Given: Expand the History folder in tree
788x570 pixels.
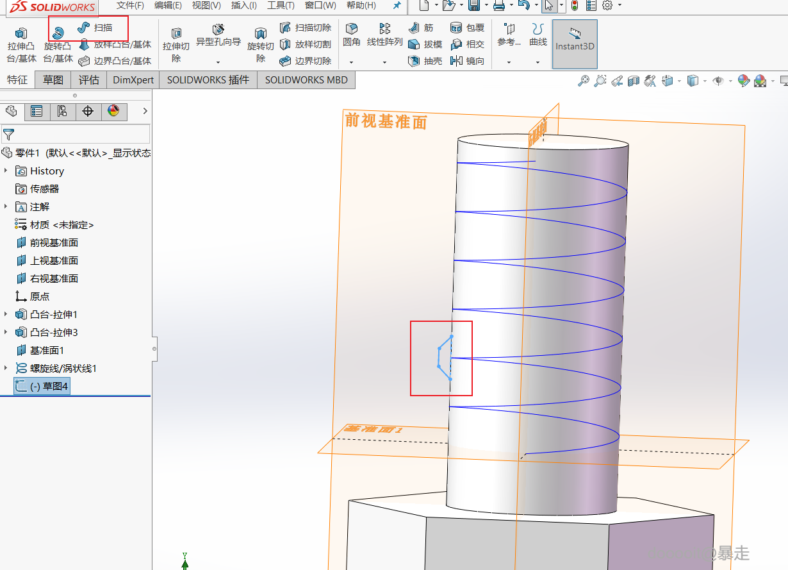Looking at the screenshot, I should click(x=6, y=171).
